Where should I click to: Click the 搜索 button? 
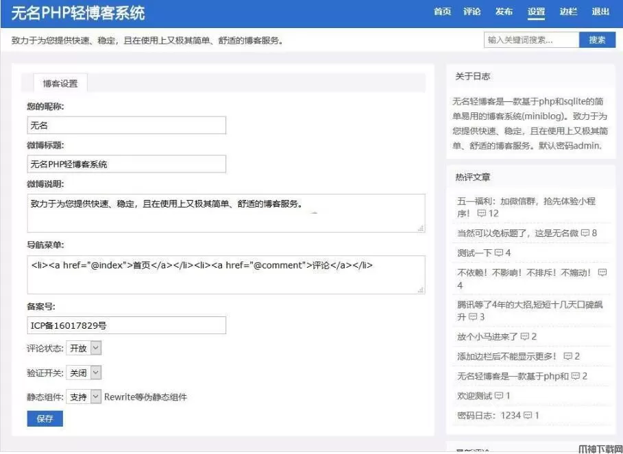[x=597, y=40]
